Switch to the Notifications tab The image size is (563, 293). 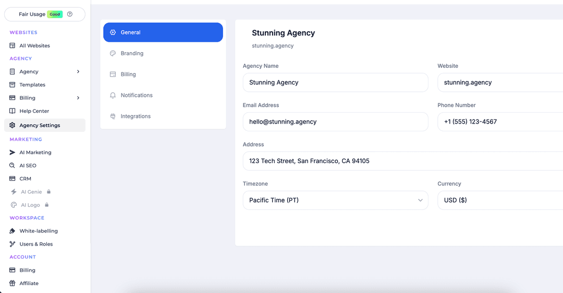point(163,95)
